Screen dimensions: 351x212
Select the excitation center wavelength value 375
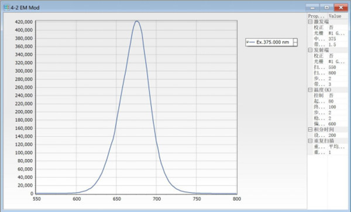point(332,39)
